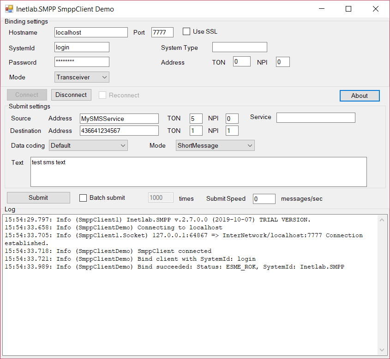The width and height of the screenshot is (390, 359).
Task: Click into the Port field 7777
Action: 162,32
